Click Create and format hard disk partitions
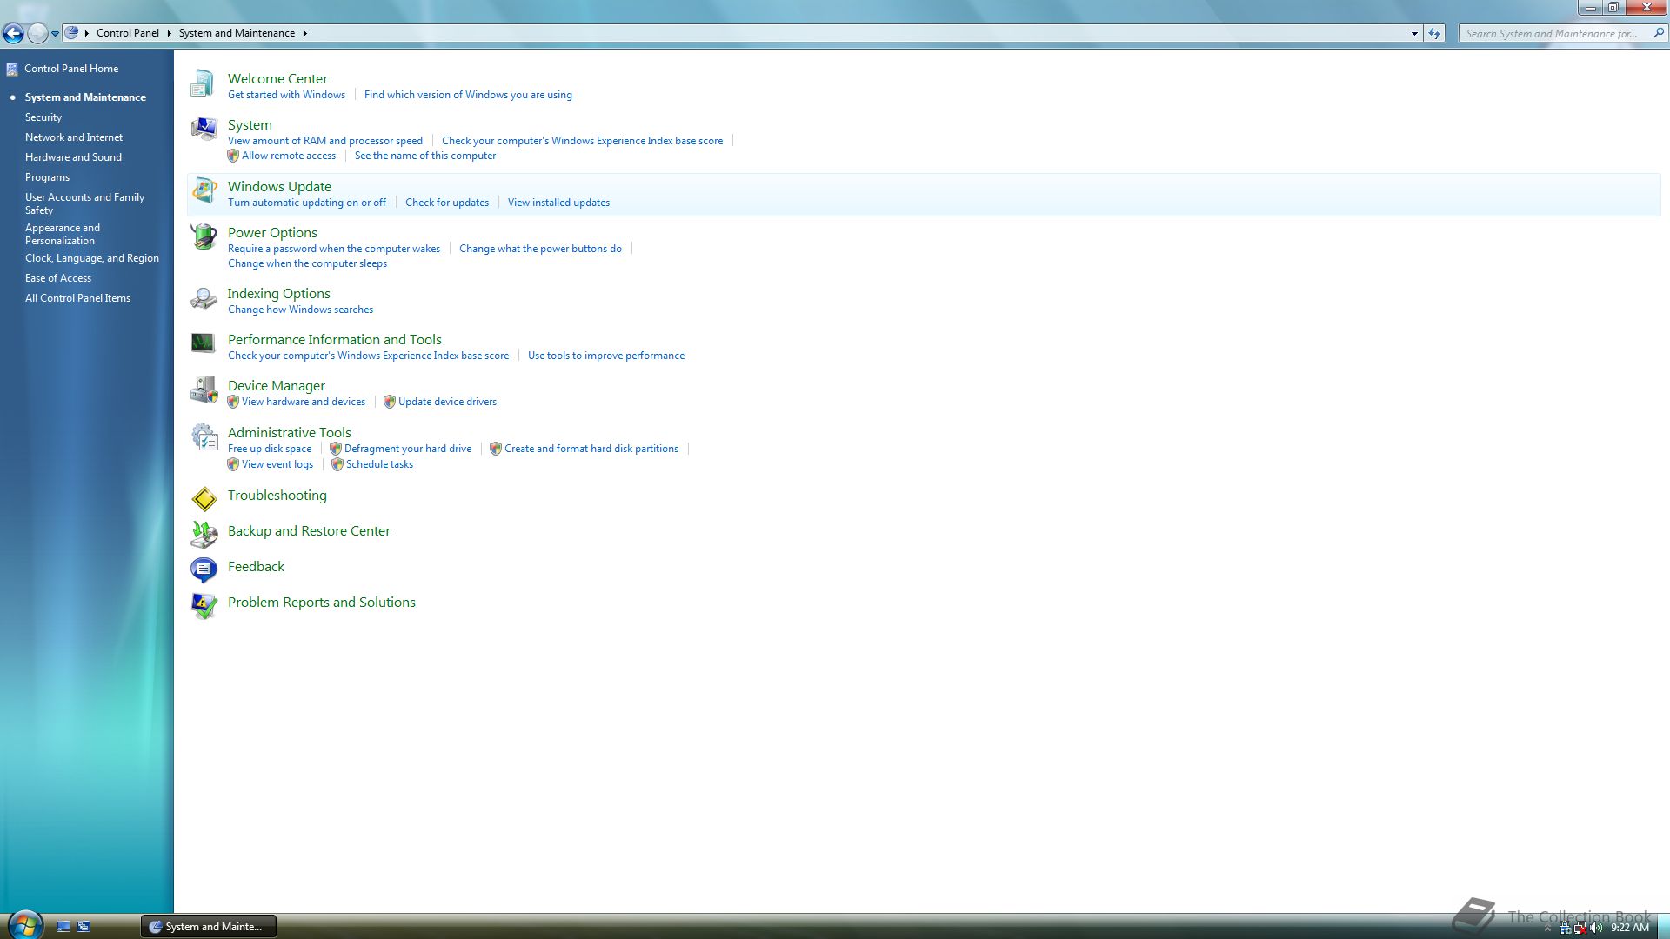 (591, 449)
